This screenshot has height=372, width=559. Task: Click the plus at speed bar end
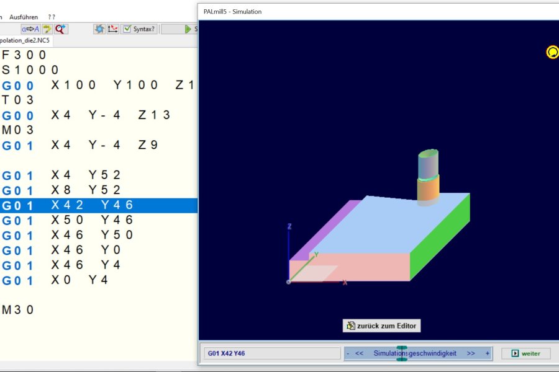(x=488, y=353)
